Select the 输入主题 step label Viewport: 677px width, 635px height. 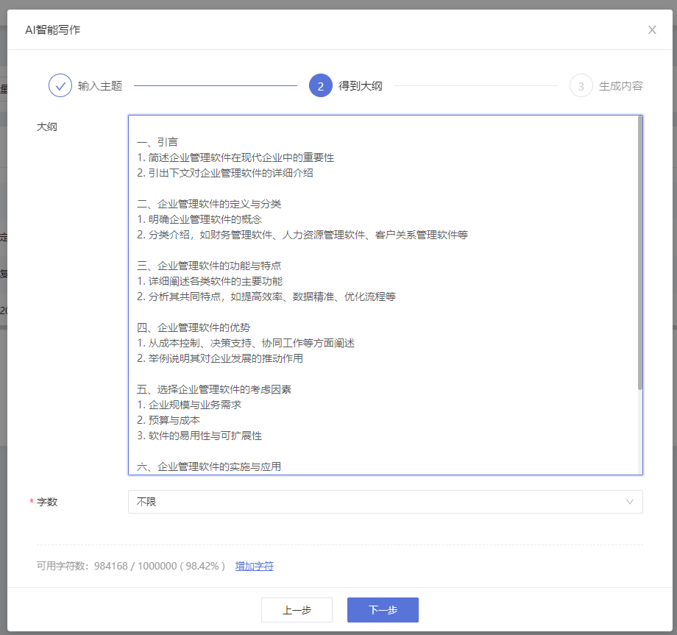point(100,86)
